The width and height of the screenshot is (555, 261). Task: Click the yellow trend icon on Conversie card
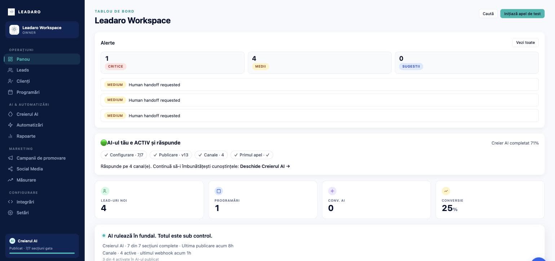coord(446,191)
